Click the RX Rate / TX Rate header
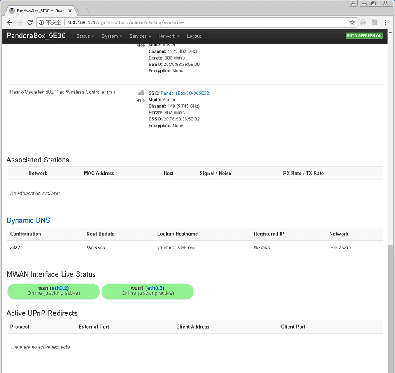Image resolution: width=395 pixels, height=373 pixels. click(x=303, y=173)
